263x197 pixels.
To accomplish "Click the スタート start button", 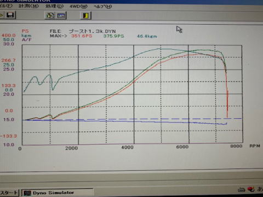I will [x=9, y=193].
